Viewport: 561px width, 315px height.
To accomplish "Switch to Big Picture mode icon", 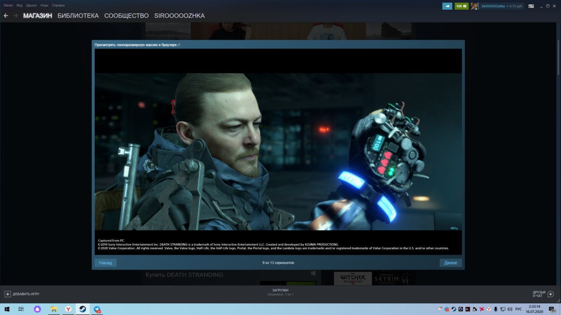I will pos(531,6).
